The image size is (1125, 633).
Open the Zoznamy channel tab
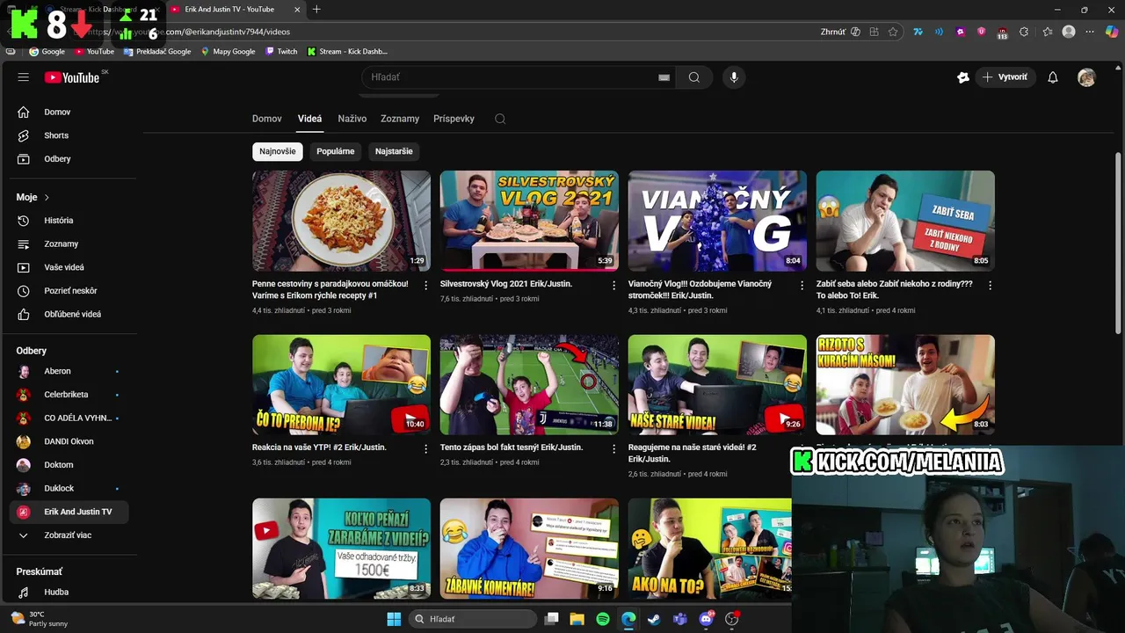click(400, 119)
